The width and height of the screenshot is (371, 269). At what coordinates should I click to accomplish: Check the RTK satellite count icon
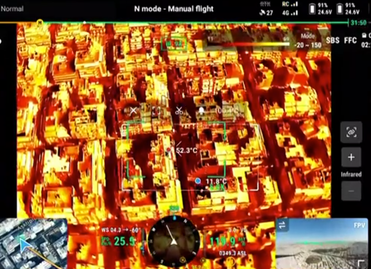[x=267, y=9]
